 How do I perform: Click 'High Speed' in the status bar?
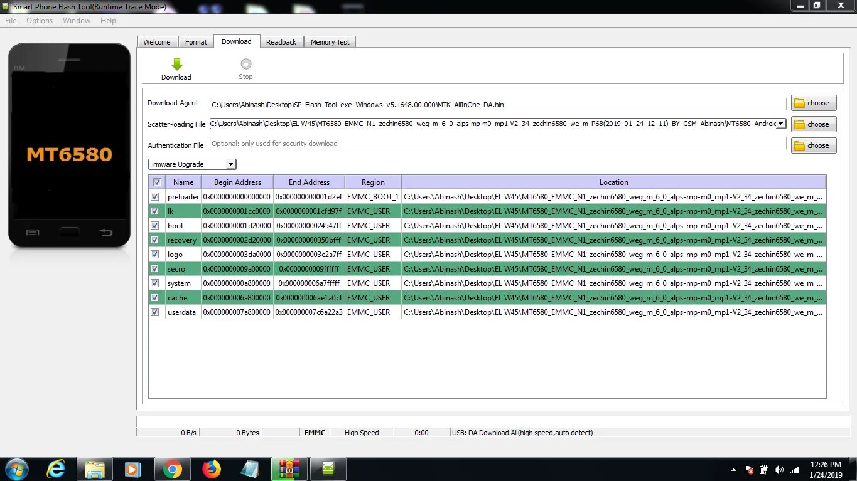[x=362, y=433]
